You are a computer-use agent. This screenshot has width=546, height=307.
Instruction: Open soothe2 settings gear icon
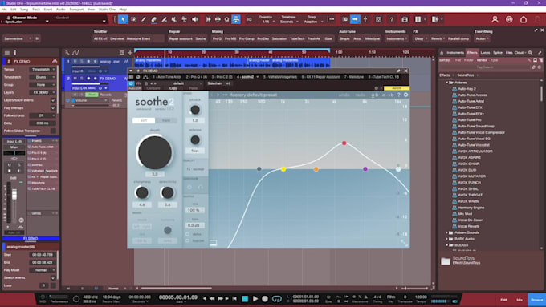tap(406, 95)
